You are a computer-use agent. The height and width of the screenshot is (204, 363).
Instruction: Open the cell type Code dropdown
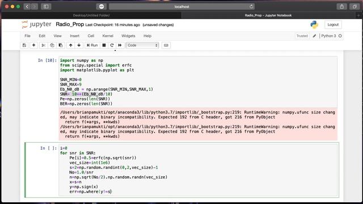pyautogui.click(x=142, y=45)
